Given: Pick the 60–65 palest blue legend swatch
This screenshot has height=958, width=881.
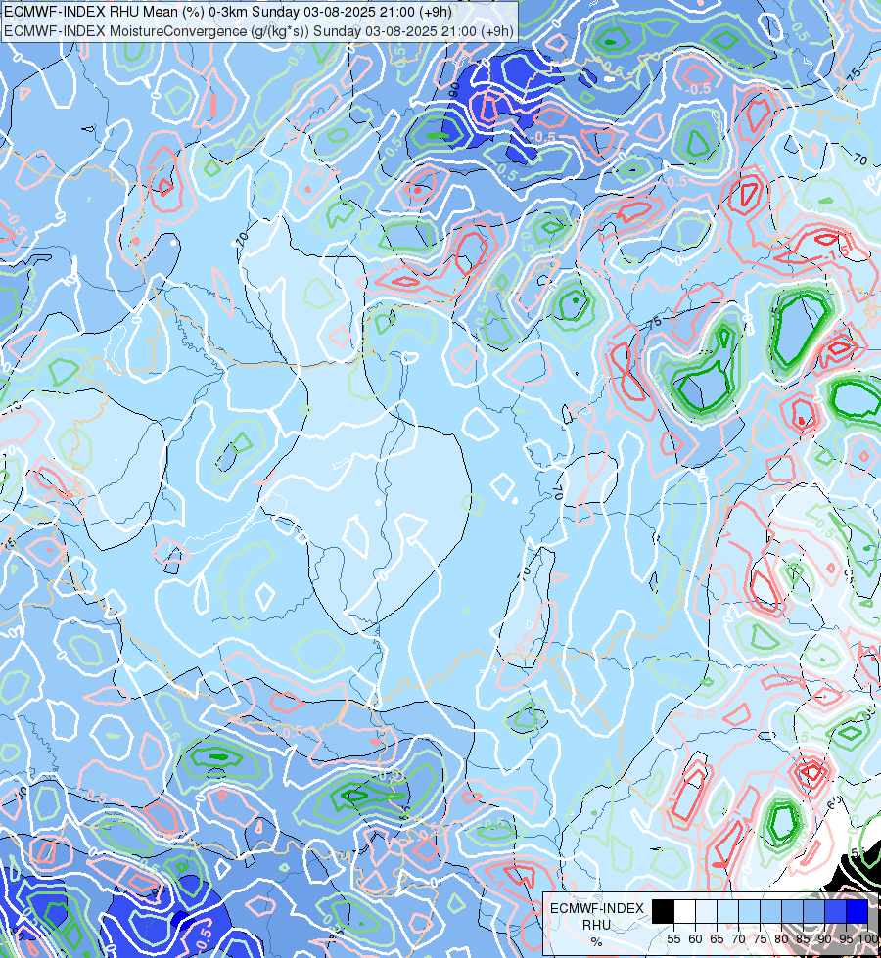Looking at the screenshot, I should (x=706, y=912).
